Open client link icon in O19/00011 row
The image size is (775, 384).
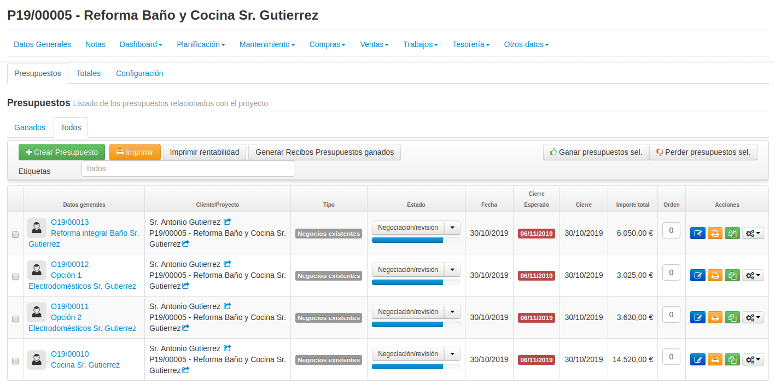coord(228,306)
